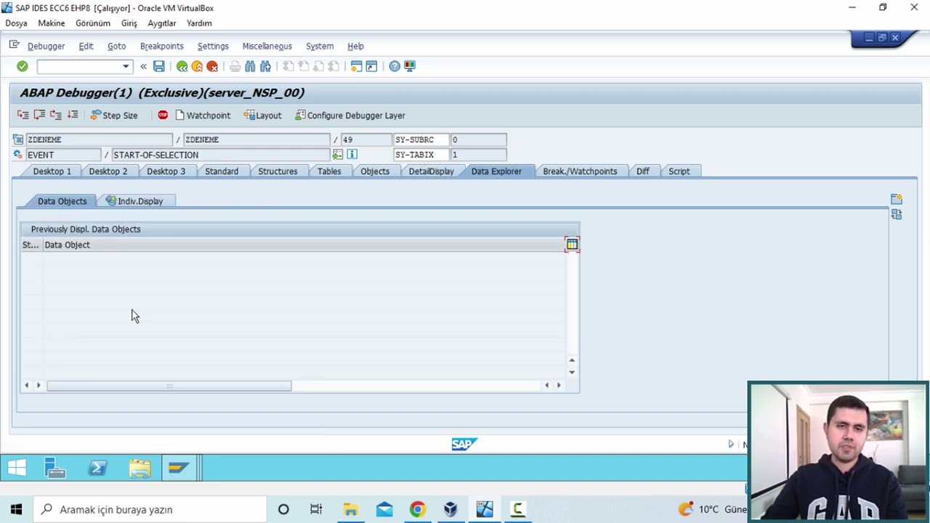This screenshot has height=523, width=930.
Task: Open Chrome from host taskbar
Action: [x=417, y=509]
